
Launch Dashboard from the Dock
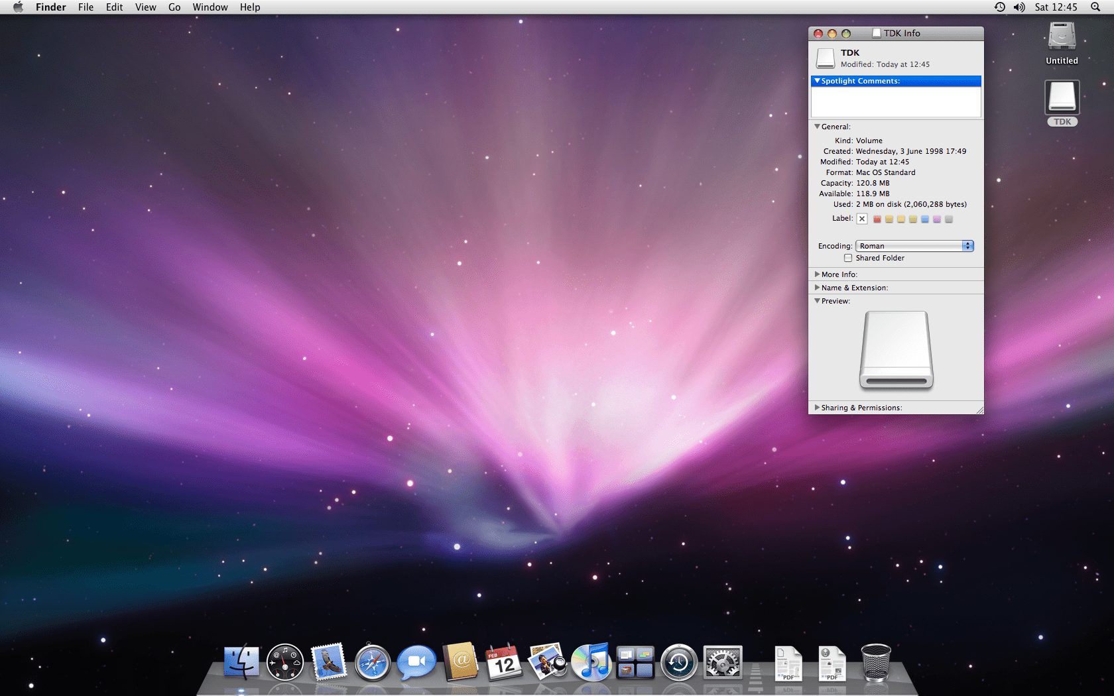point(285,662)
